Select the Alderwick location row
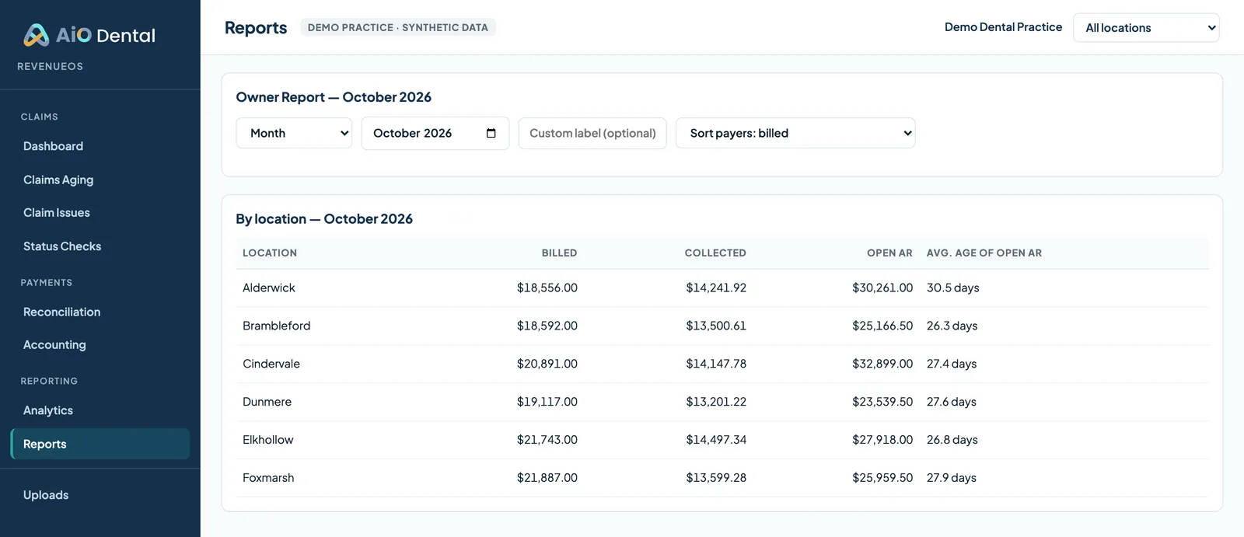 coord(722,288)
